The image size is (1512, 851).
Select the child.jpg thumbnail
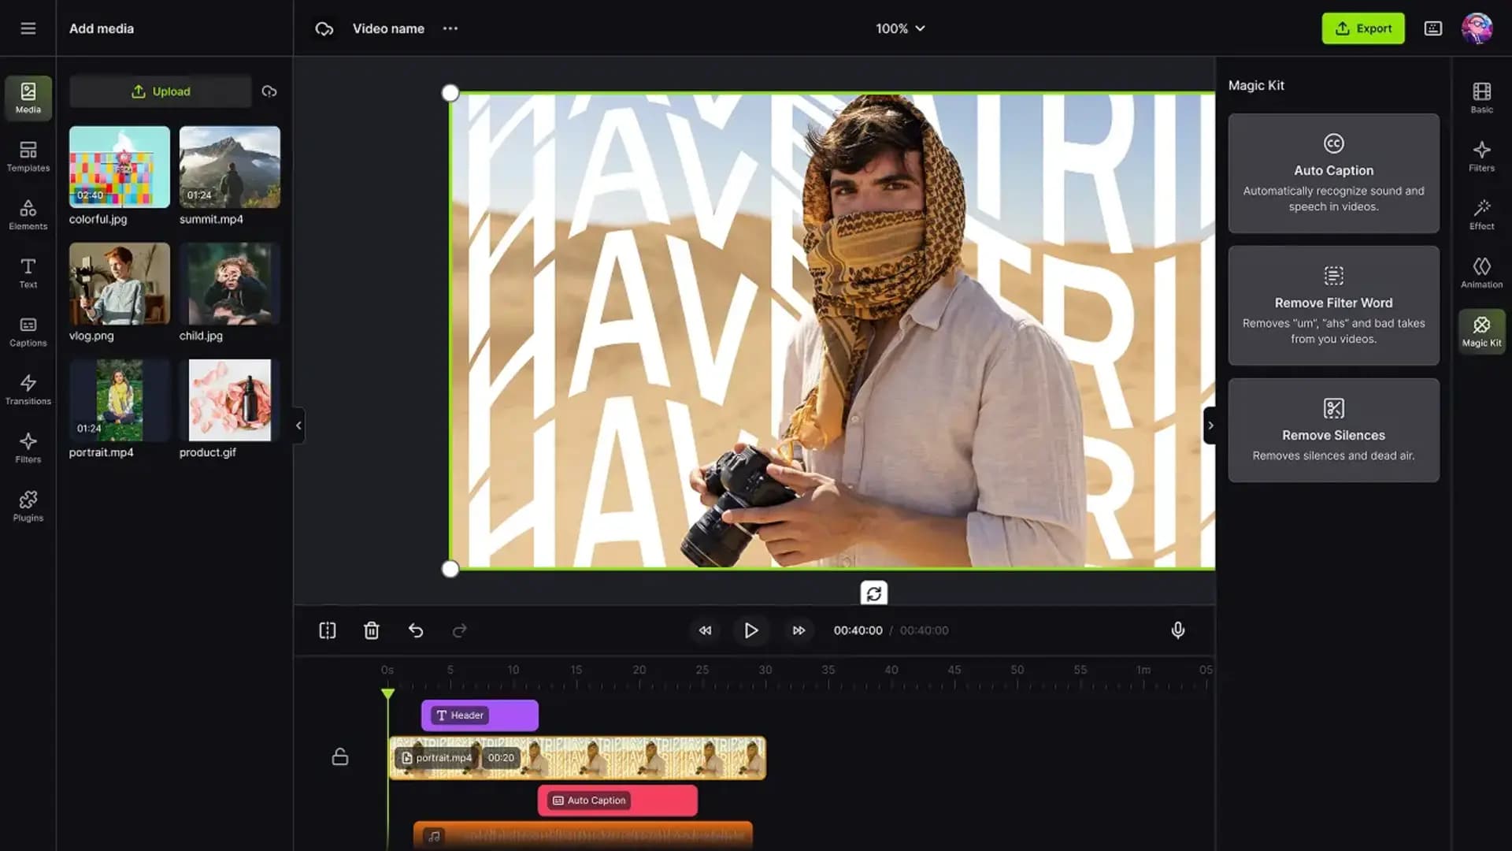pyautogui.click(x=230, y=284)
